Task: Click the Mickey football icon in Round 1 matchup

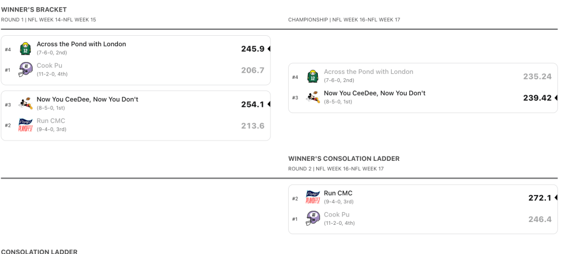Action: (25, 104)
